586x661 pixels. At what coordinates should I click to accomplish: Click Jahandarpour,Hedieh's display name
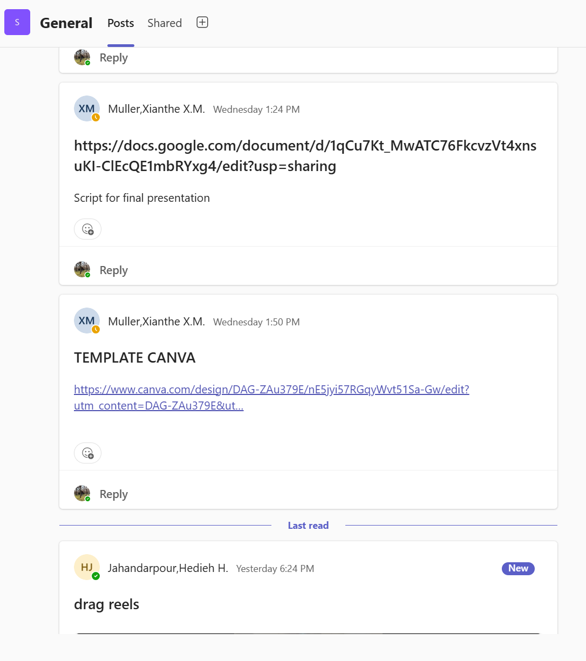tap(168, 568)
